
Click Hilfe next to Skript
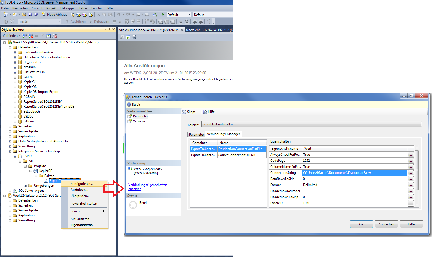point(209,112)
